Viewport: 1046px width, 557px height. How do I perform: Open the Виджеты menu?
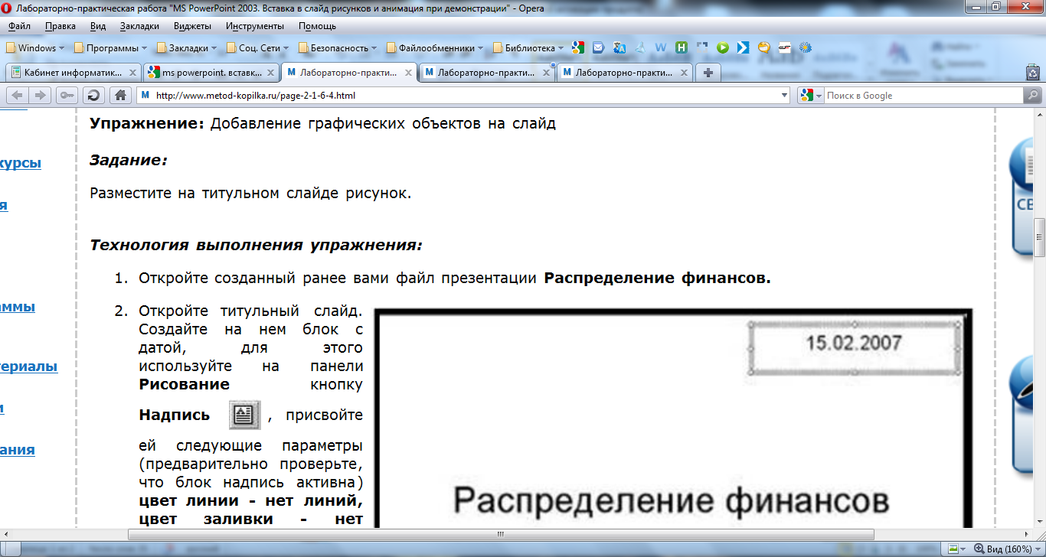[193, 26]
